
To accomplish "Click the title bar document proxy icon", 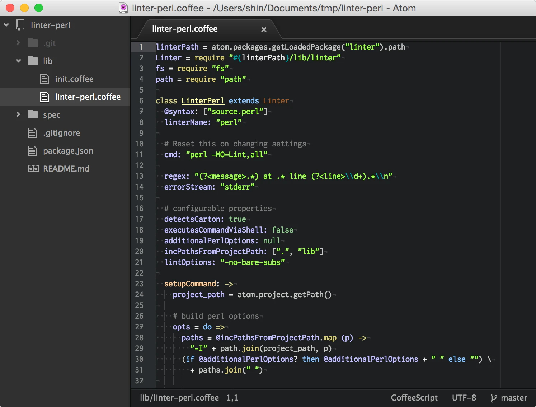I will coord(123,8).
